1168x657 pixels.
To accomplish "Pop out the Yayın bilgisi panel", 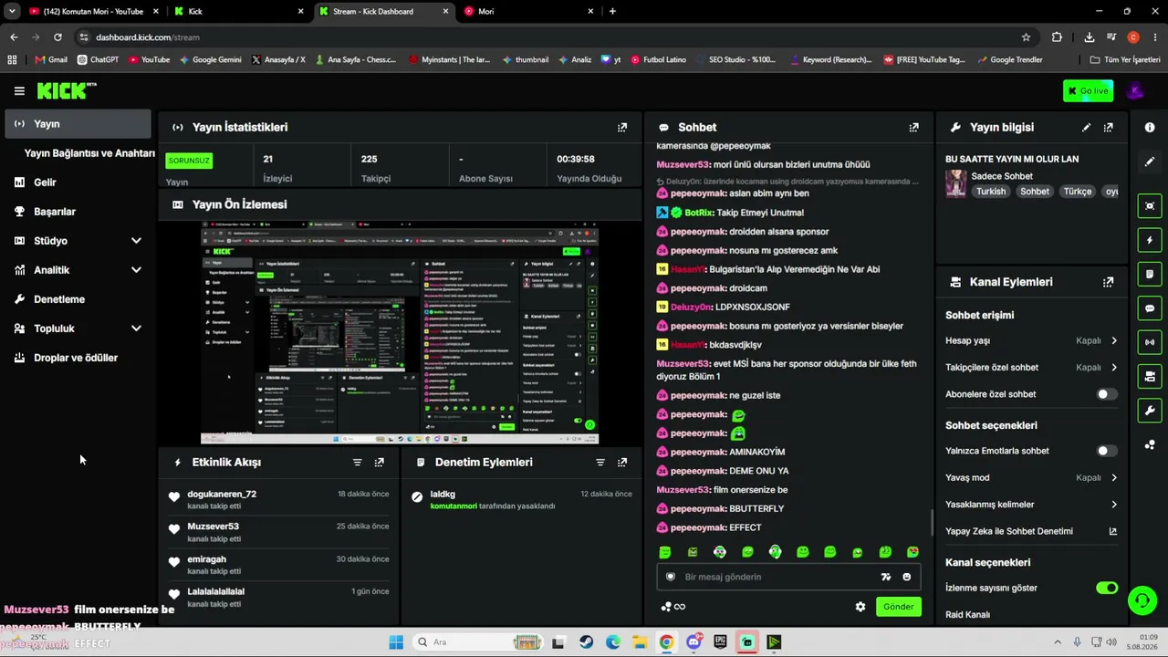I will coord(1108,128).
